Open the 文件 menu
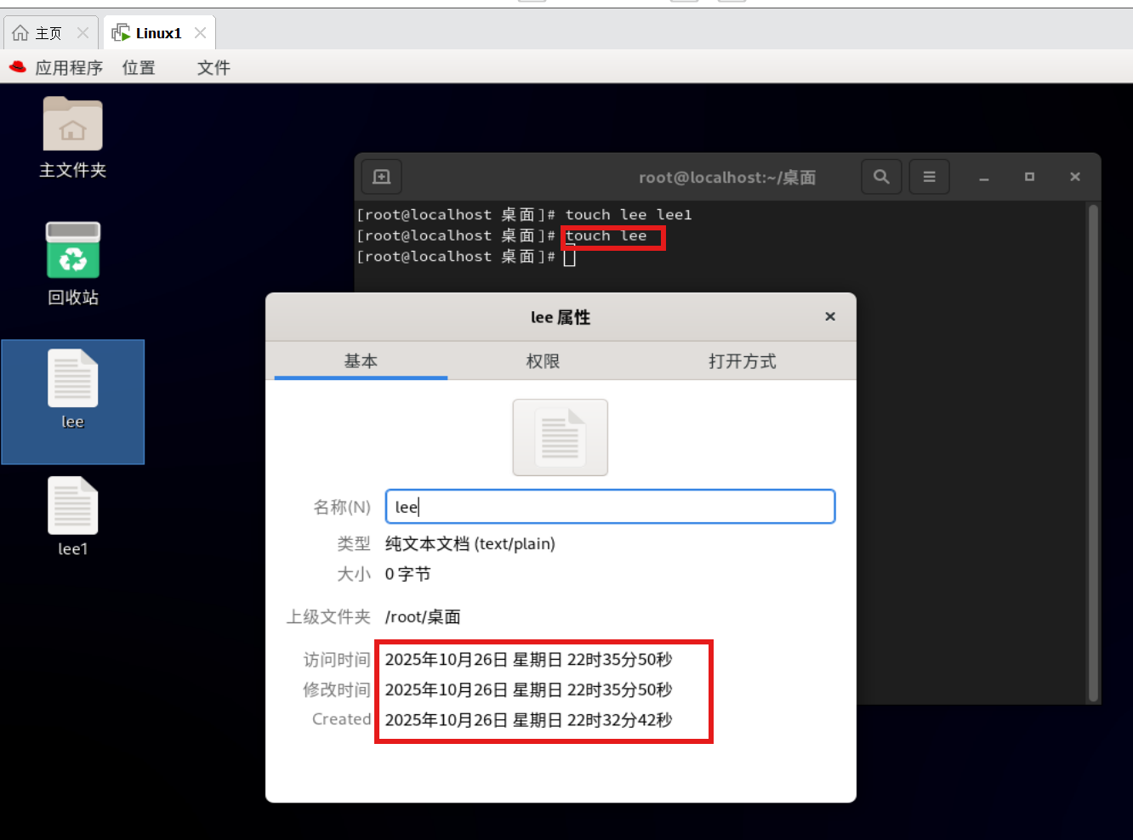Image resolution: width=1133 pixels, height=840 pixels. [214, 67]
